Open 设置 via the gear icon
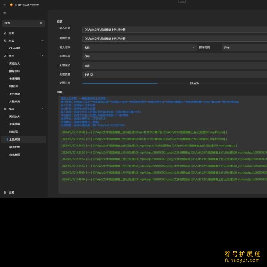Viewport: 267px width, 267px height. (5, 192)
